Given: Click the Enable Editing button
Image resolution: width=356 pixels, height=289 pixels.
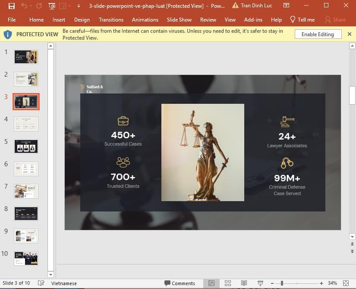Looking at the screenshot, I should pyautogui.click(x=318, y=34).
